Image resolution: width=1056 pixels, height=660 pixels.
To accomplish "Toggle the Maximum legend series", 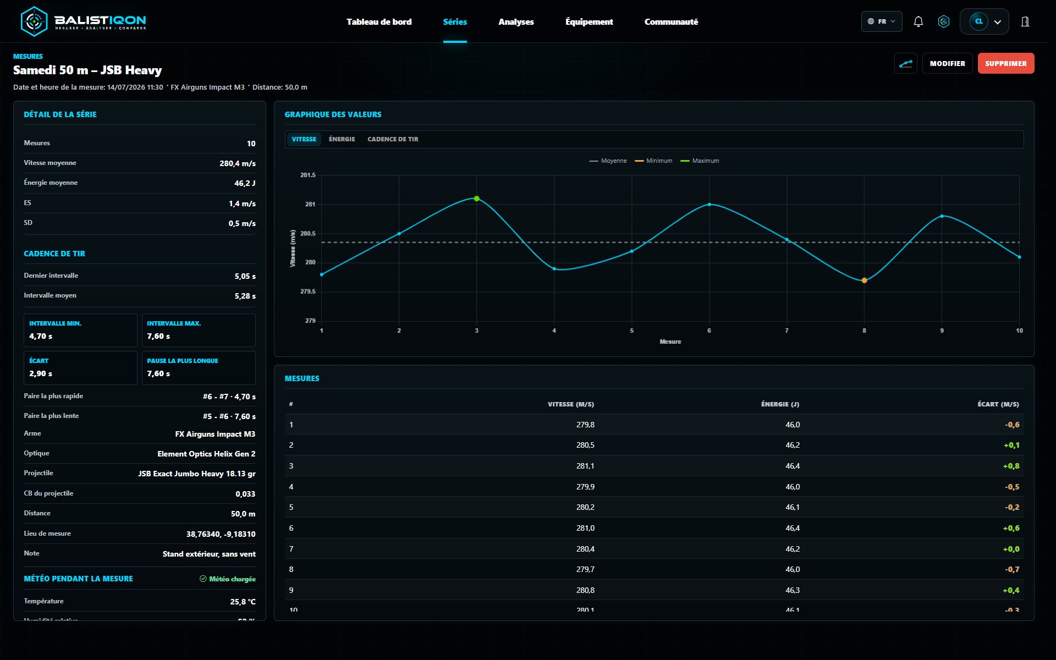I will pyautogui.click(x=700, y=161).
